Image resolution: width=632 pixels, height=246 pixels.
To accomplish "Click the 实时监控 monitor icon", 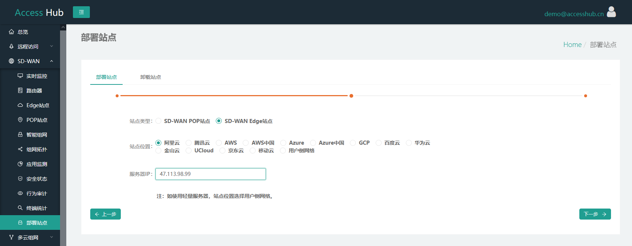I will (x=20, y=76).
